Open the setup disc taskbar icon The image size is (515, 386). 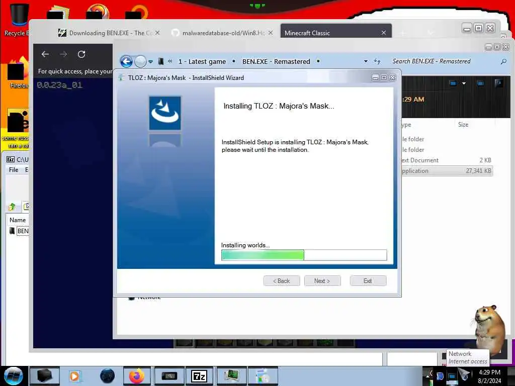[263, 376]
